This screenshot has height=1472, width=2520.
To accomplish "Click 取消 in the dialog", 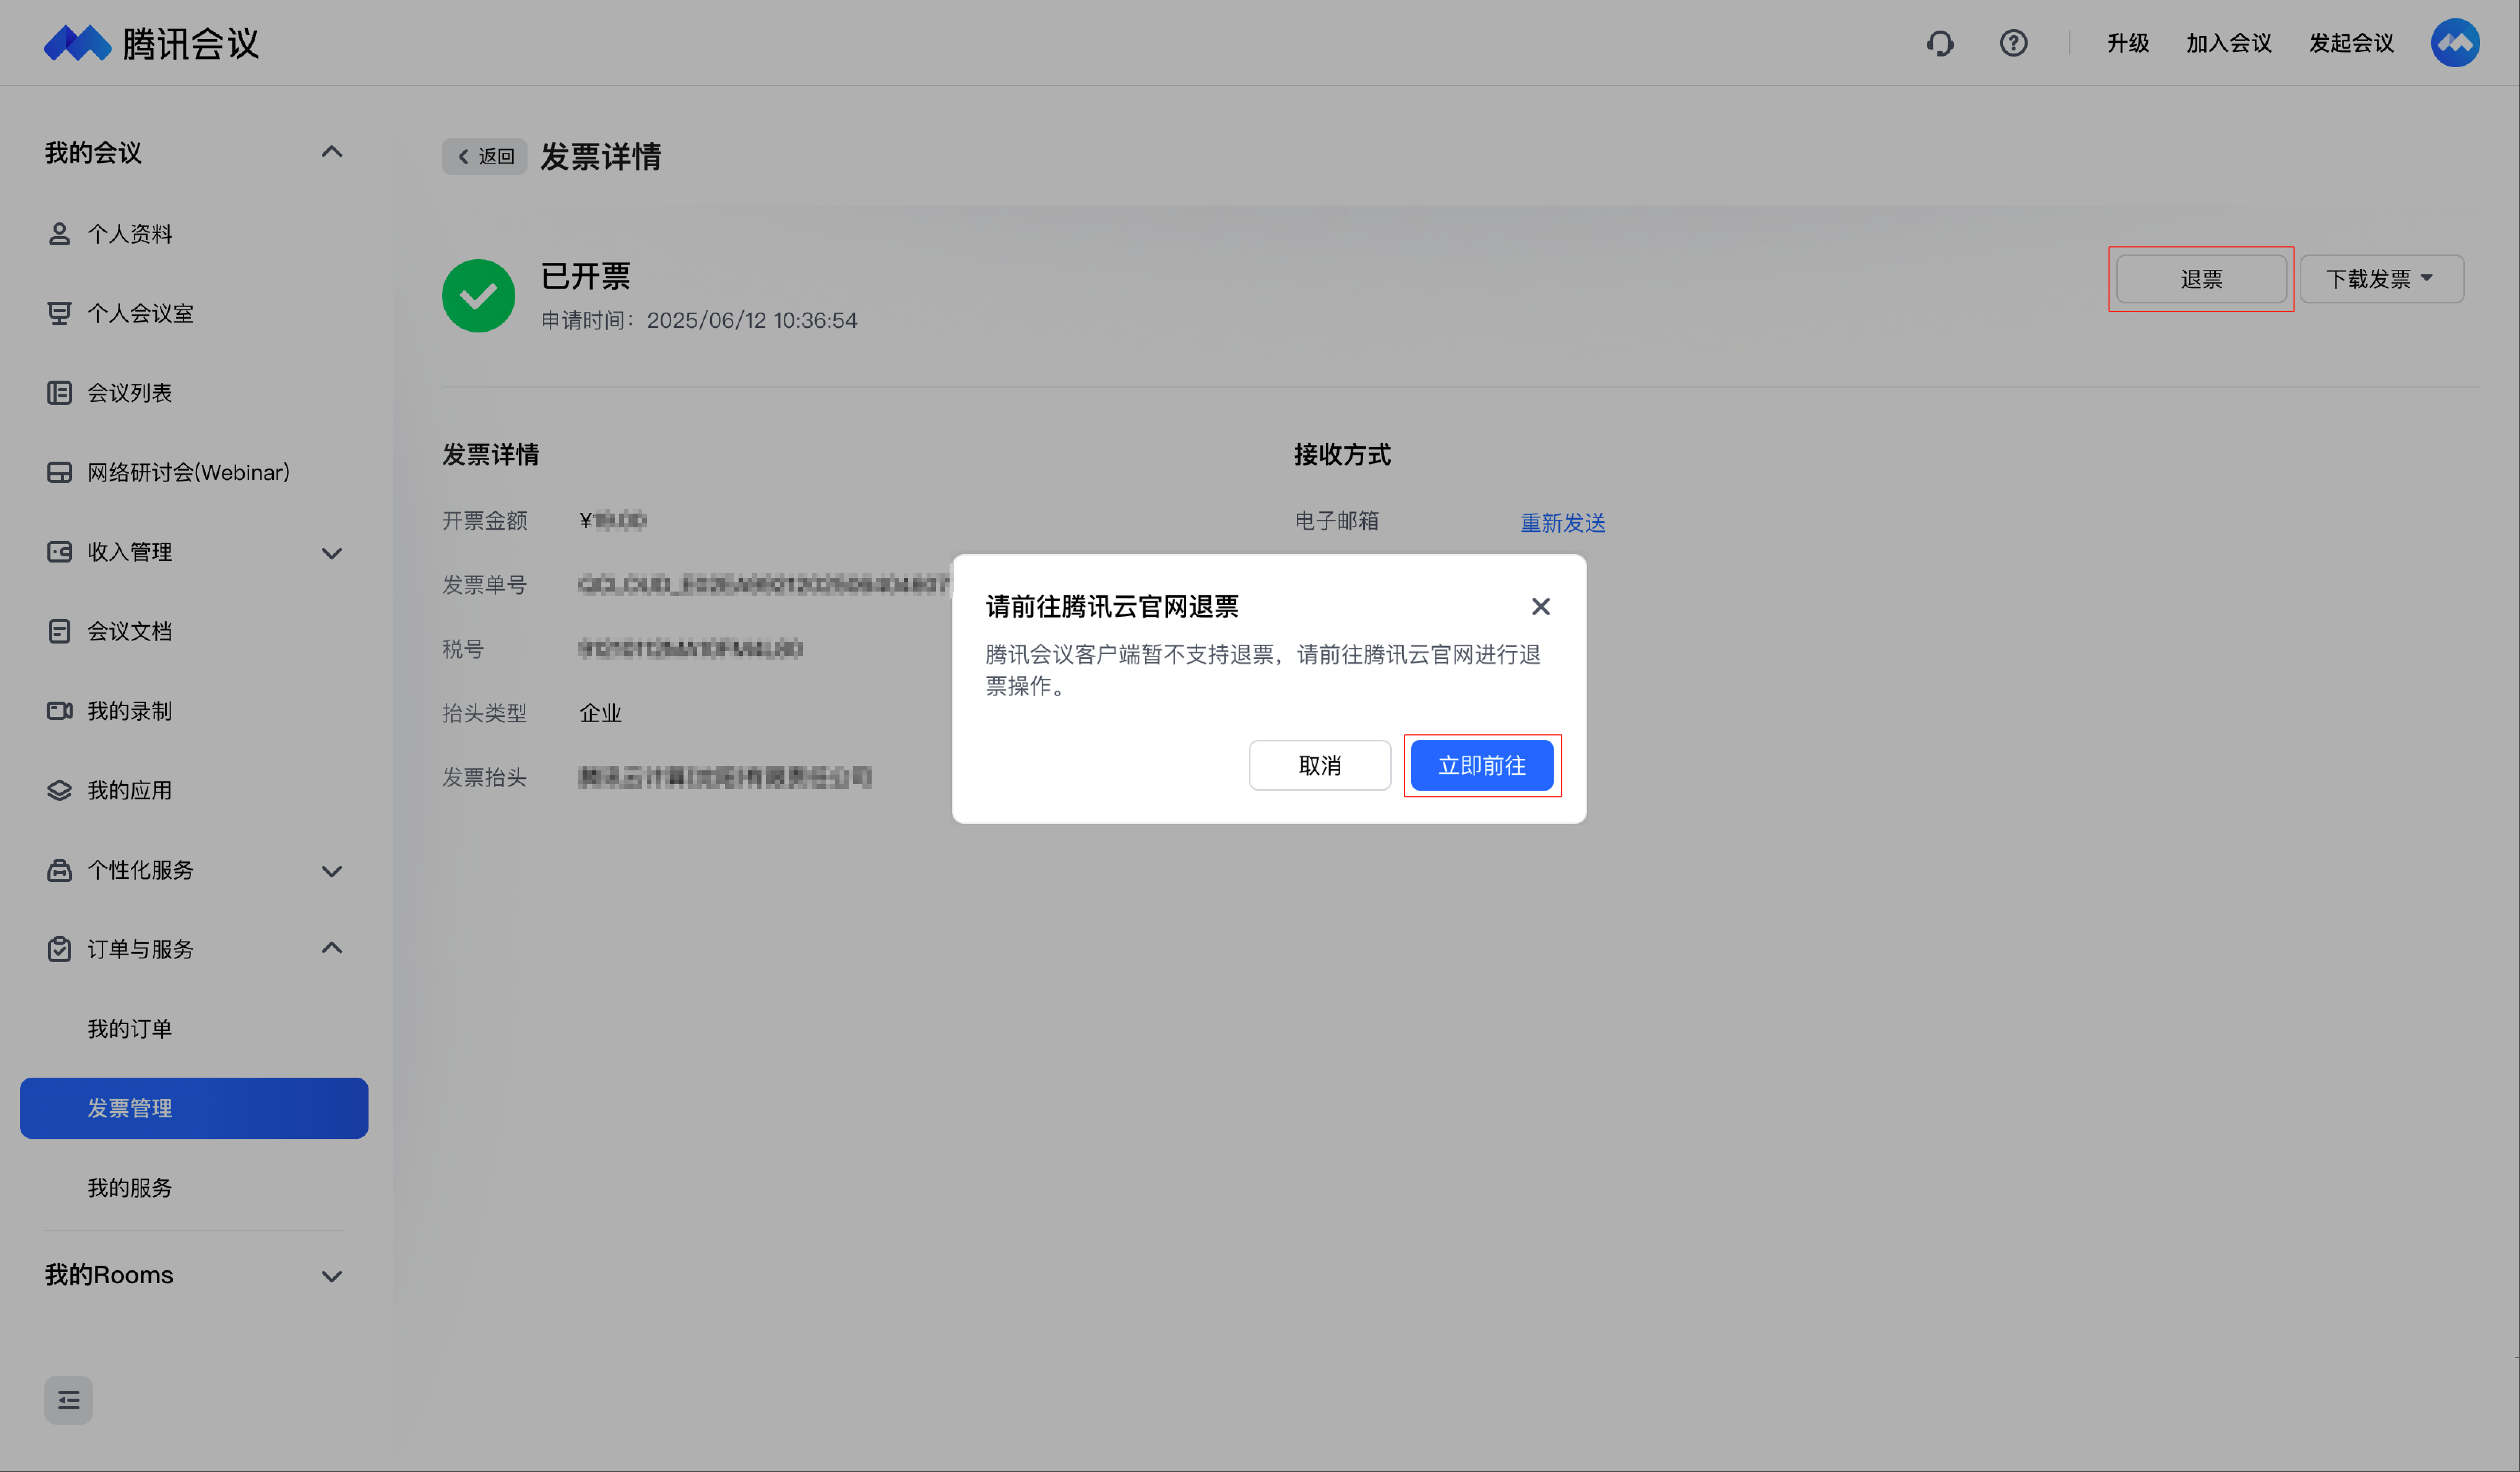I will [x=1320, y=765].
